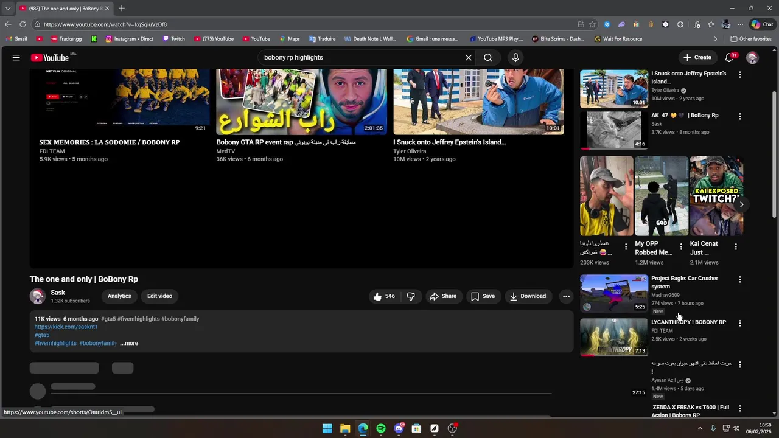Open Discord from taskbar
Image resolution: width=779 pixels, height=438 pixels.
pos(399,428)
